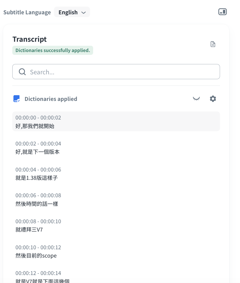Screen dimensions: 240x283
Task: Click the 然後時間的話一樣 transcript text
Action: [x=37, y=204]
